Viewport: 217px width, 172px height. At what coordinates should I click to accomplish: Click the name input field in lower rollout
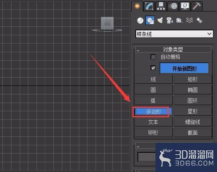[x=147, y=157]
